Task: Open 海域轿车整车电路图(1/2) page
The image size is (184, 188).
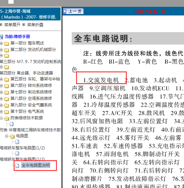Action: 23,148
